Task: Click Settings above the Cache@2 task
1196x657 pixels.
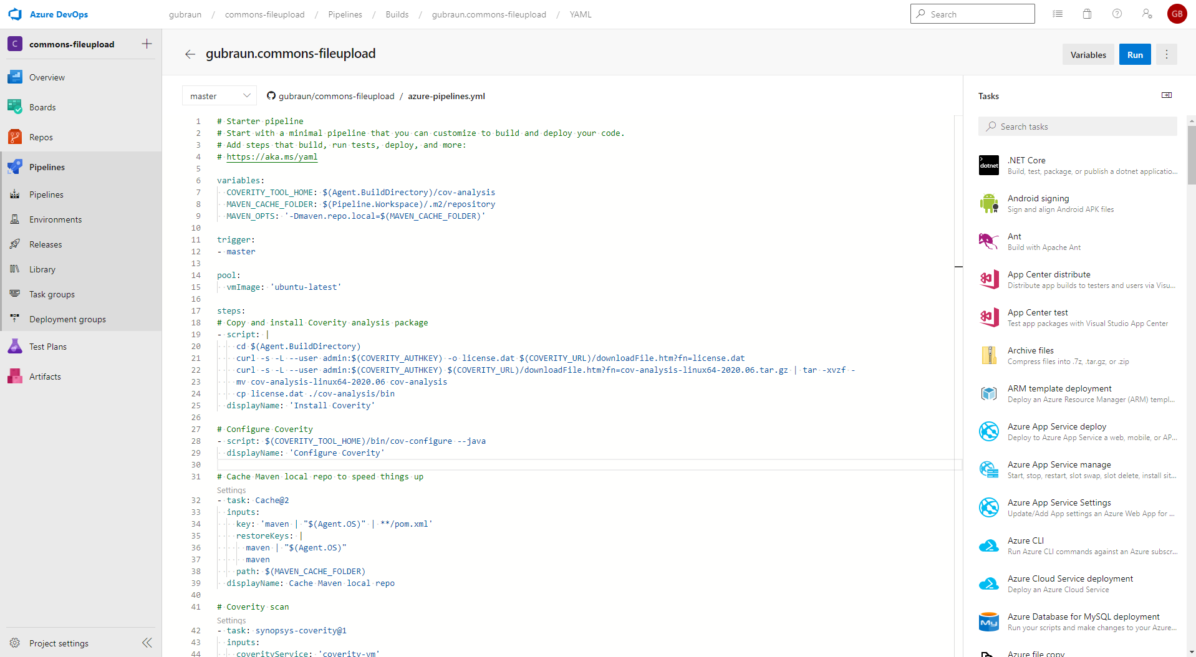Action: [x=231, y=491]
